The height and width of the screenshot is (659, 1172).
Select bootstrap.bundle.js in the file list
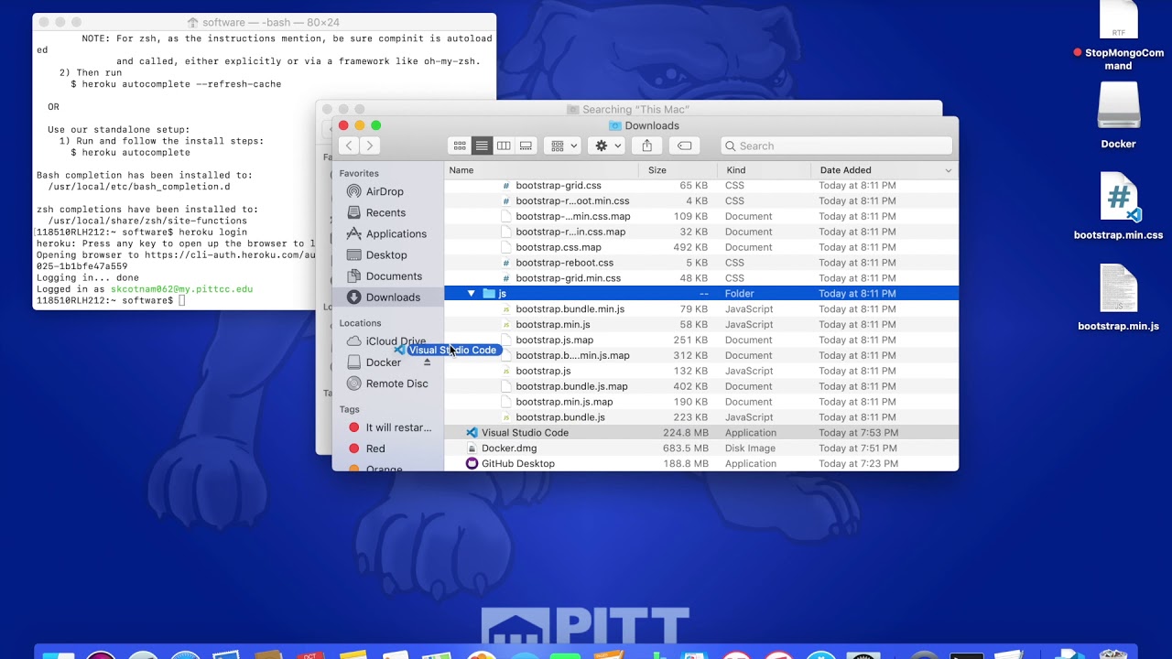pyautogui.click(x=701, y=417)
